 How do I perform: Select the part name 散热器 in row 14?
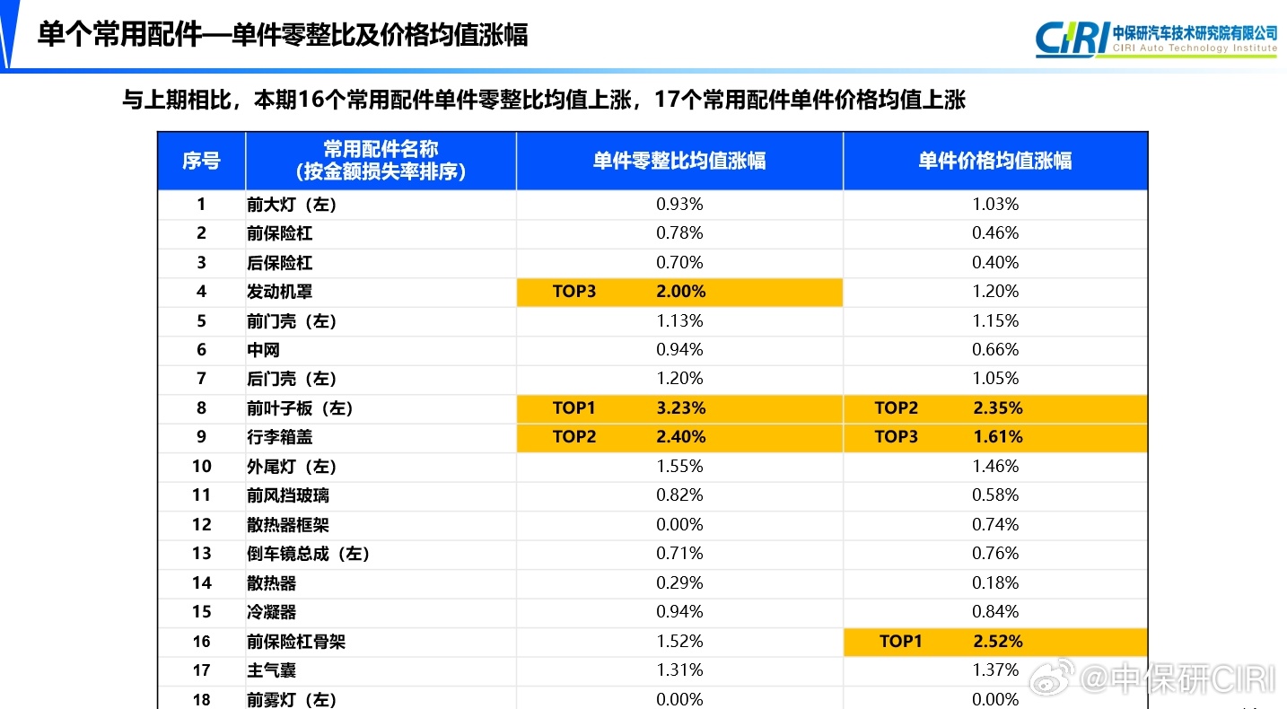[272, 583]
